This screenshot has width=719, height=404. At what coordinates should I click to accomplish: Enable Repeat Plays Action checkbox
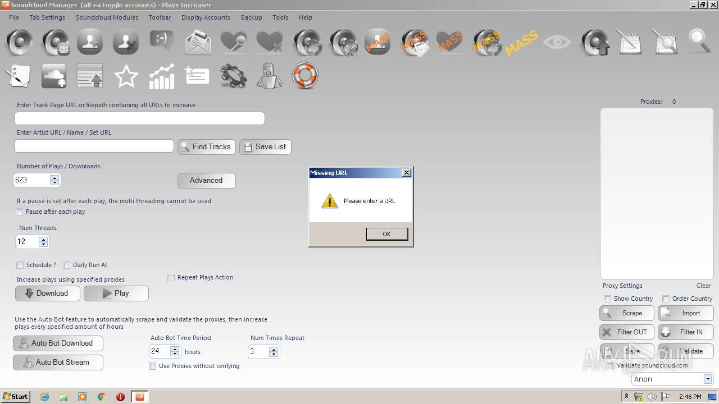pos(171,278)
